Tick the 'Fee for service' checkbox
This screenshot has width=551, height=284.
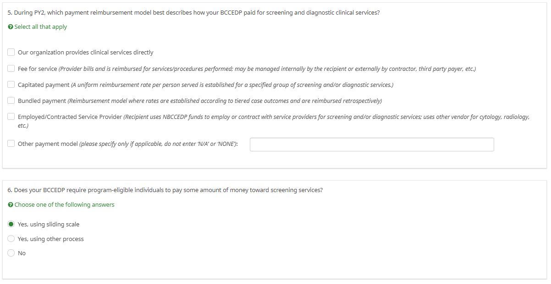point(11,69)
